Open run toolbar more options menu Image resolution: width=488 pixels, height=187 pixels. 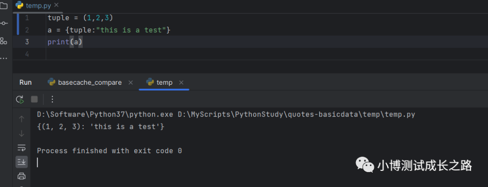pos(52,99)
